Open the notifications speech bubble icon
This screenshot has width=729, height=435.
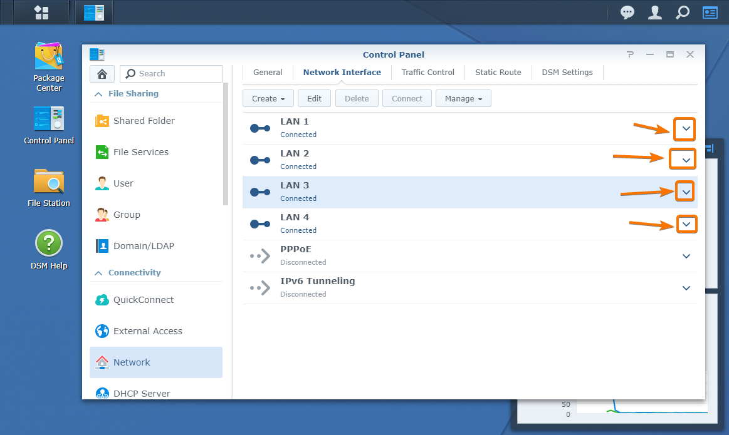(x=627, y=13)
